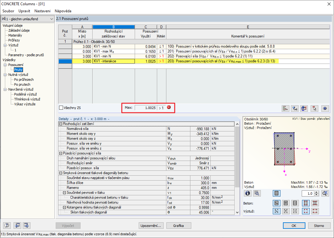Toggle Výztuž bar point values icon
The height and width of the screenshot is (238, 334).
pyautogui.click(x=315, y=211)
